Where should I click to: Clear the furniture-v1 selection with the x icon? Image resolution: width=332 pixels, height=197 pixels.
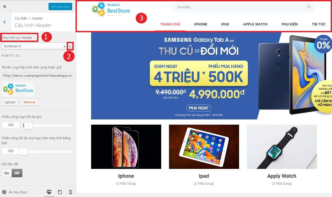coord(65,46)
